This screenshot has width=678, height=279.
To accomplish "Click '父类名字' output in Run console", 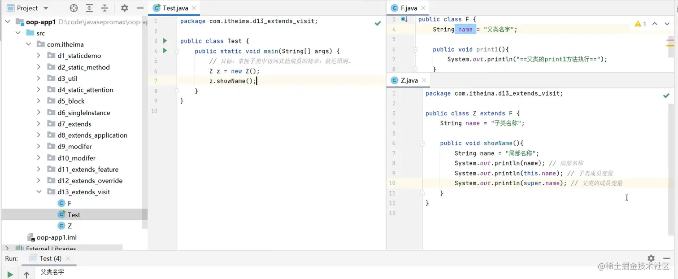I will coord(52,272).
